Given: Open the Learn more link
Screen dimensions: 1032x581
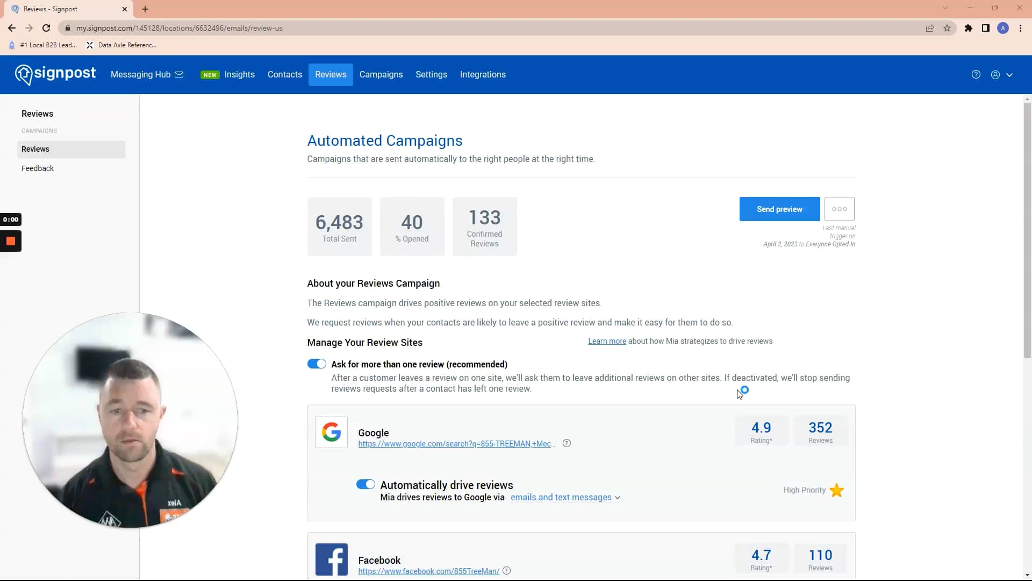Looking at the screenshot, I should click(607, 341).
